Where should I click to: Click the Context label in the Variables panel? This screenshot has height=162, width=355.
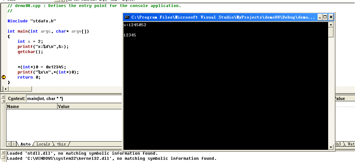click(x=16, y=99)
